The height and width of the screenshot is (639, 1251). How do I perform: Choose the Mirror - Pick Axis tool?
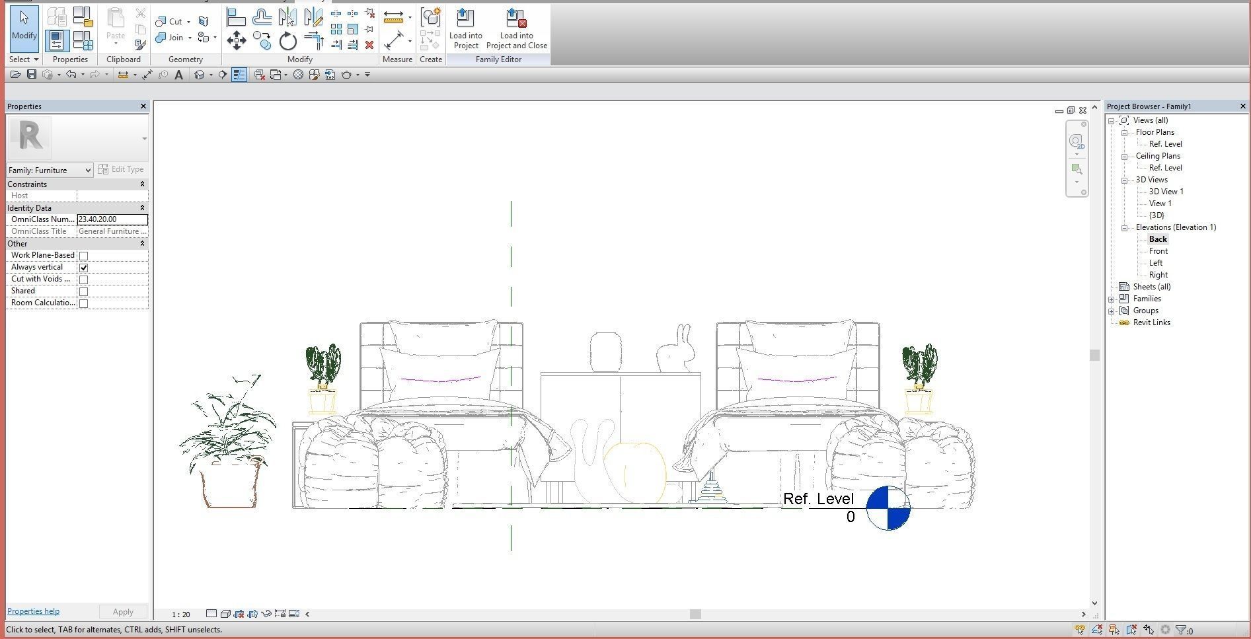click(287, 17)
